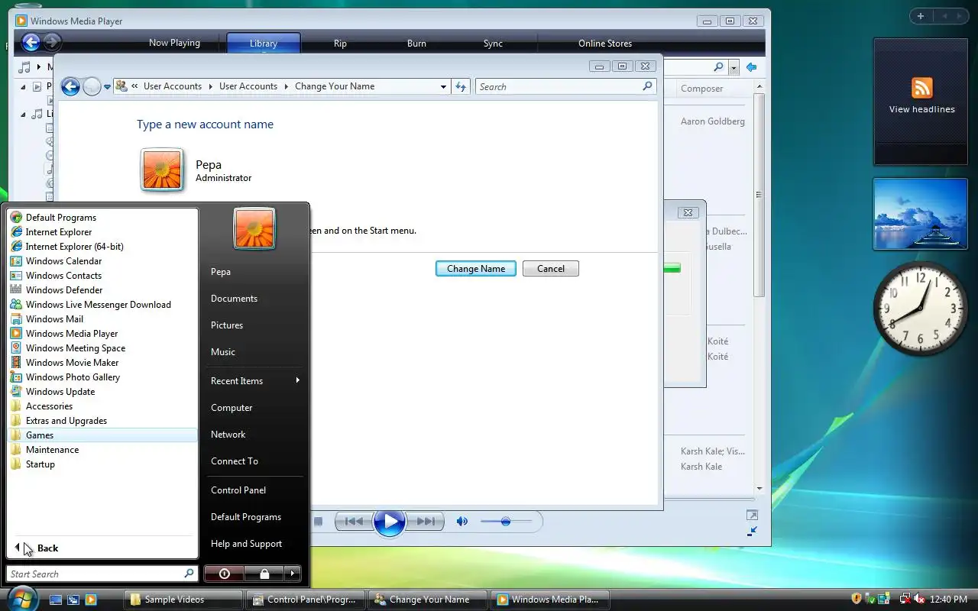Open Music from Start menu

[x=254, y=352]
